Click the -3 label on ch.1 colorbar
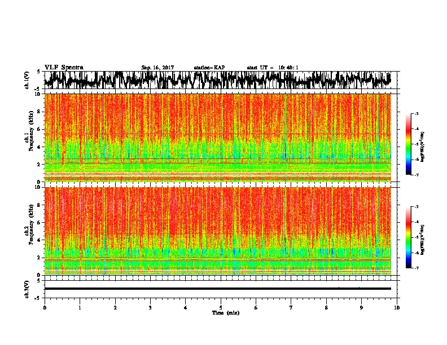Screen dimensions: 447x345 pos(416,113)
